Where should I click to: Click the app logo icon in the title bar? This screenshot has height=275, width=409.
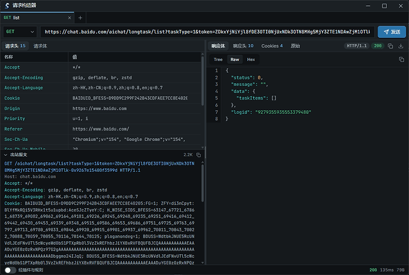pos(7,5)
